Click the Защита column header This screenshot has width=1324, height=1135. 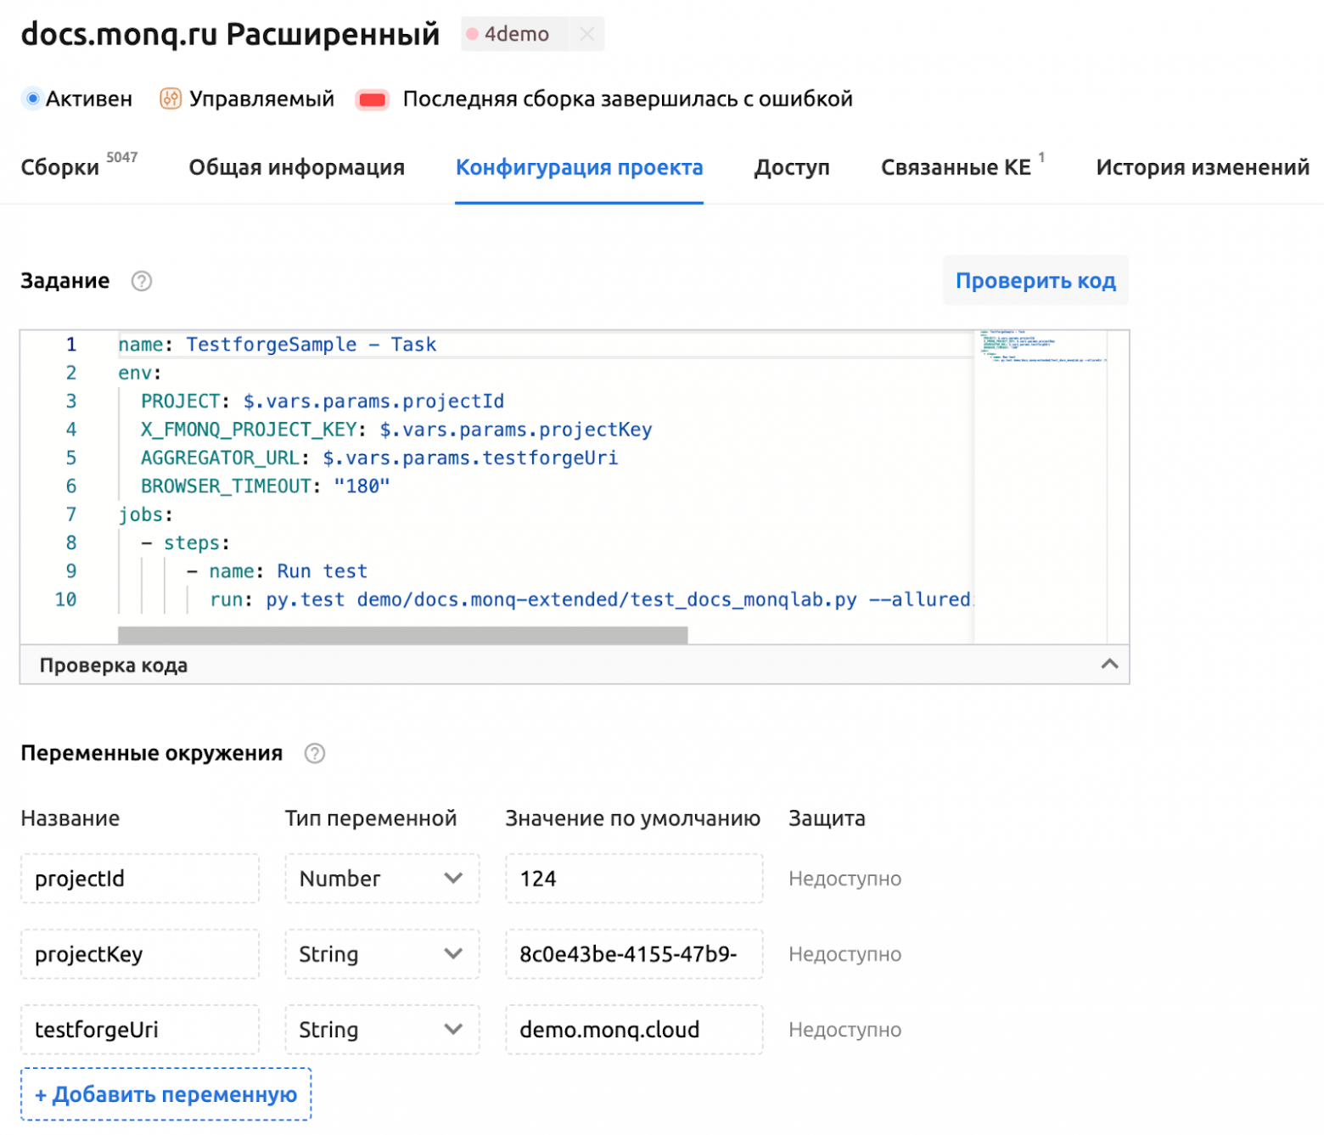827,818
